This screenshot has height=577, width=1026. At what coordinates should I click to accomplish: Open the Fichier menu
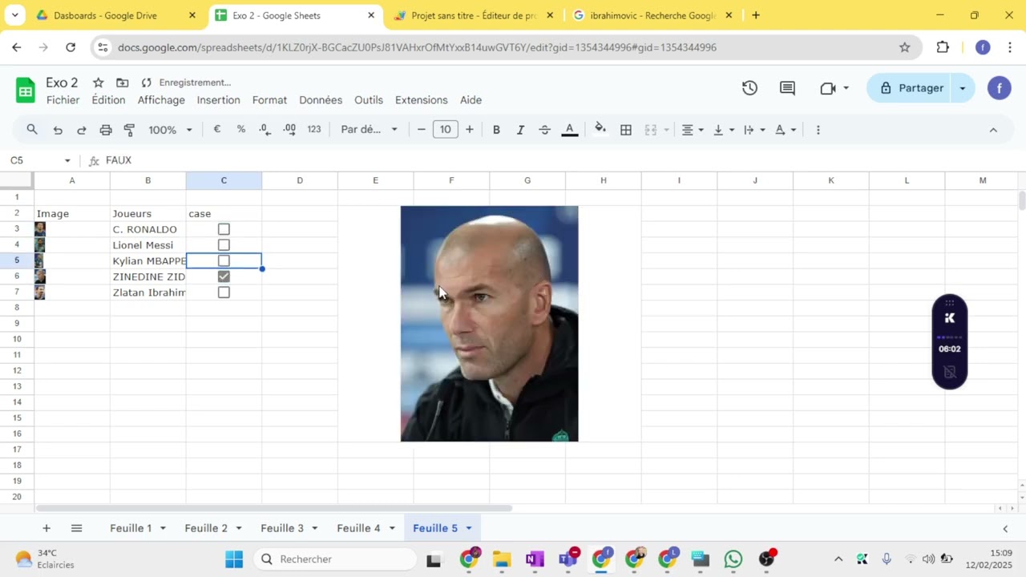[63, 100]
